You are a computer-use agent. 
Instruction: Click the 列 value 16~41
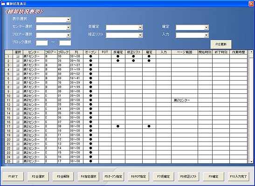pyautogui.click(x=75, y=78)
